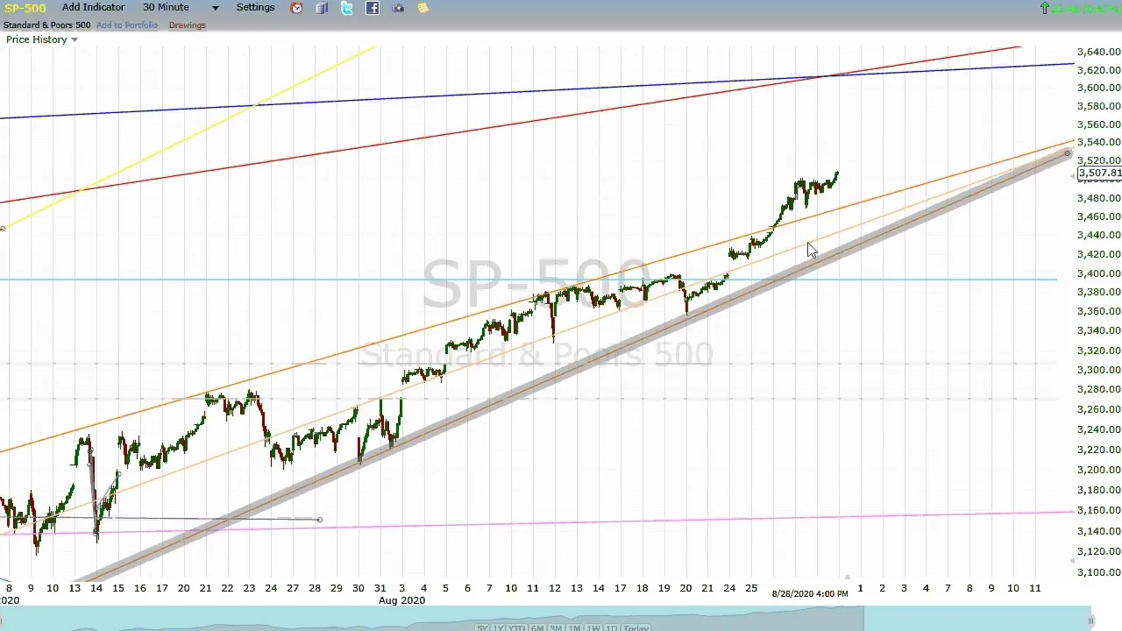Click the Standard & Poors 500 name label
1122x631 pixels.
(x=46, y=25)
